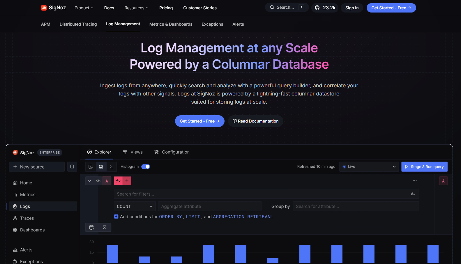Go to Distributed Tracing tab
Image resolution: width=461 pixels, height=264 pixels.
[78, 24]
